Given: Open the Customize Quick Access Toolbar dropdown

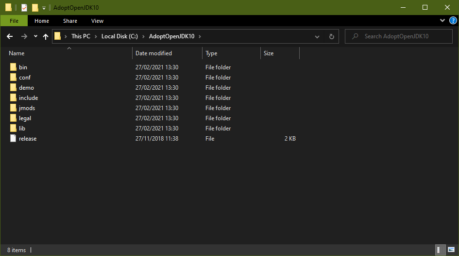Looking at the screenshot, I should coord(44,8).
